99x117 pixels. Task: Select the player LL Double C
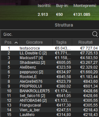pos(50,53)
